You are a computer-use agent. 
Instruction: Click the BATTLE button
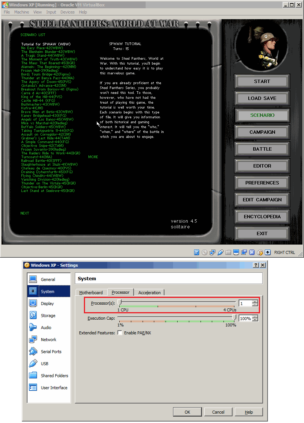pyautogui.click(x=262, y=149)
